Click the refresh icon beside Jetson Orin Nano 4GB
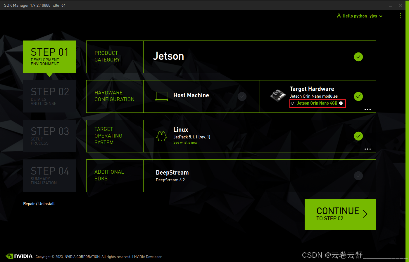 pyautogui.click(x=292, y=103)
